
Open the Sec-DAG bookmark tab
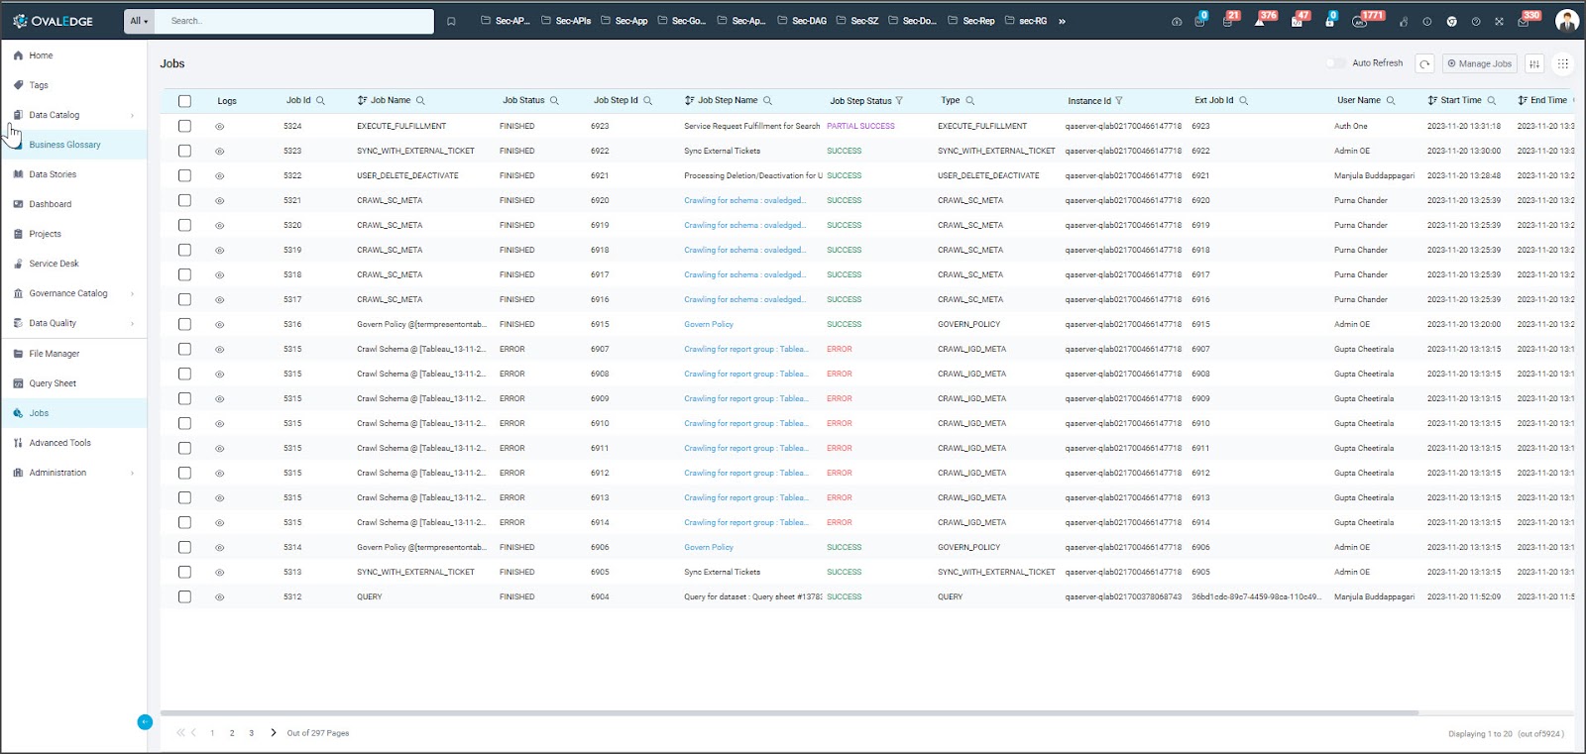802,21
